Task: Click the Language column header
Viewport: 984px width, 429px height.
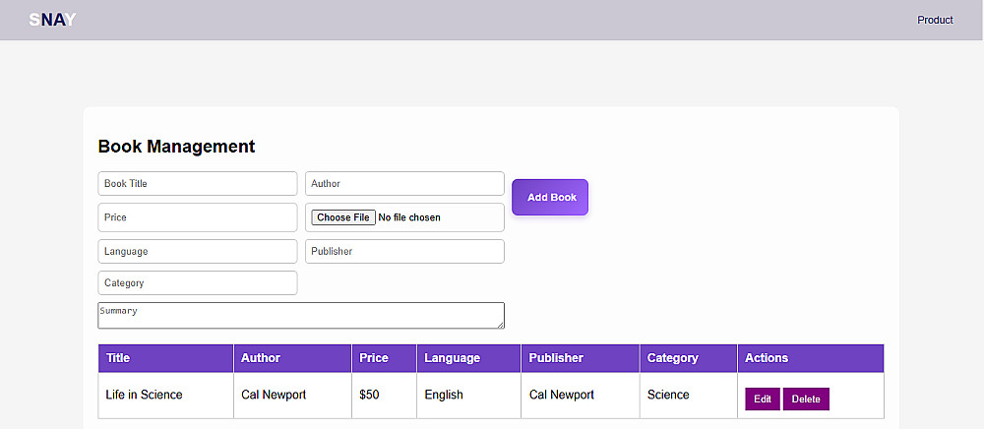Action: click(x=452, y=358)
